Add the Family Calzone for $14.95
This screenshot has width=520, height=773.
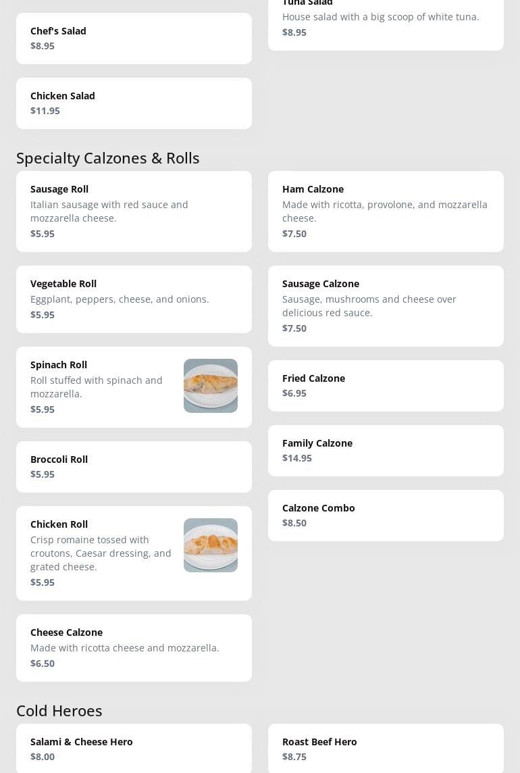(x=386, y=451)
